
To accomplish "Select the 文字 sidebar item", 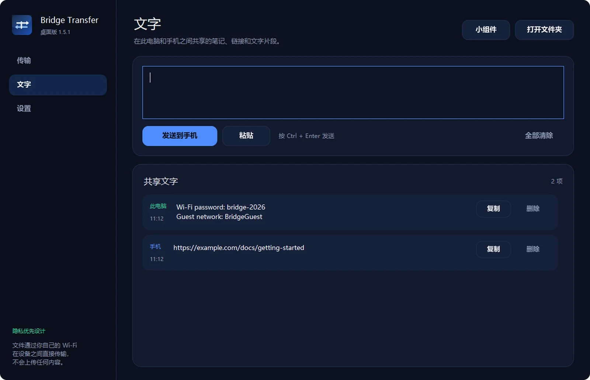I will (x=58, y=85).
